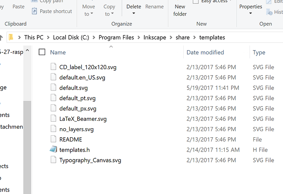Click the New folder button
Image resolution: width=283 pixels, height=194 pixels.
point(180,10)
